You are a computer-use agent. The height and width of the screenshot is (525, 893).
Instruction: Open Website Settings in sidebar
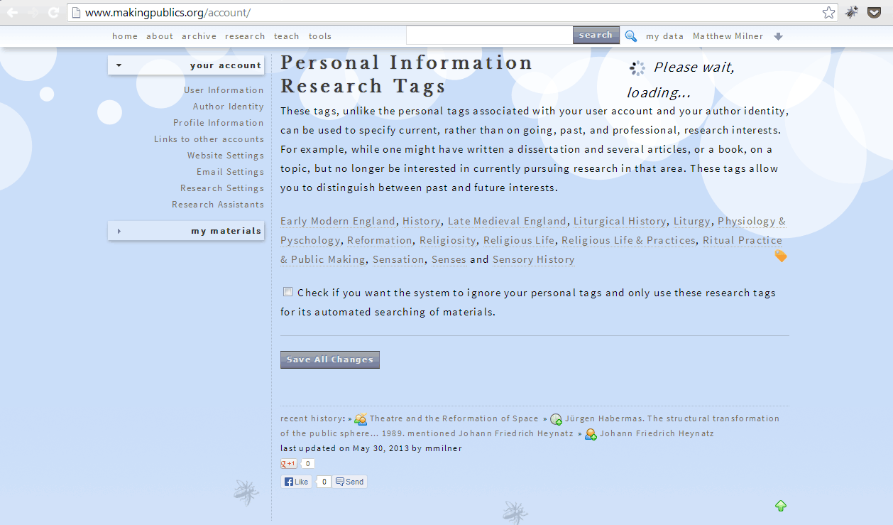tap(226, 156)
